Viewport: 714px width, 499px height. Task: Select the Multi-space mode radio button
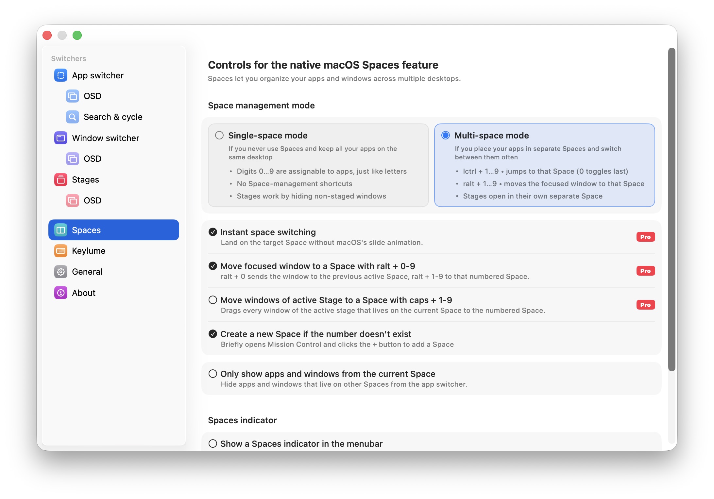pyautogui.click(x=446, y=135)
